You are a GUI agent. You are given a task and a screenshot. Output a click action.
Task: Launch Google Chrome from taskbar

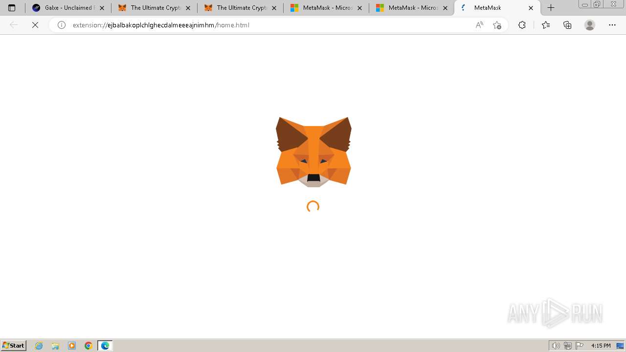coord(89,346)
